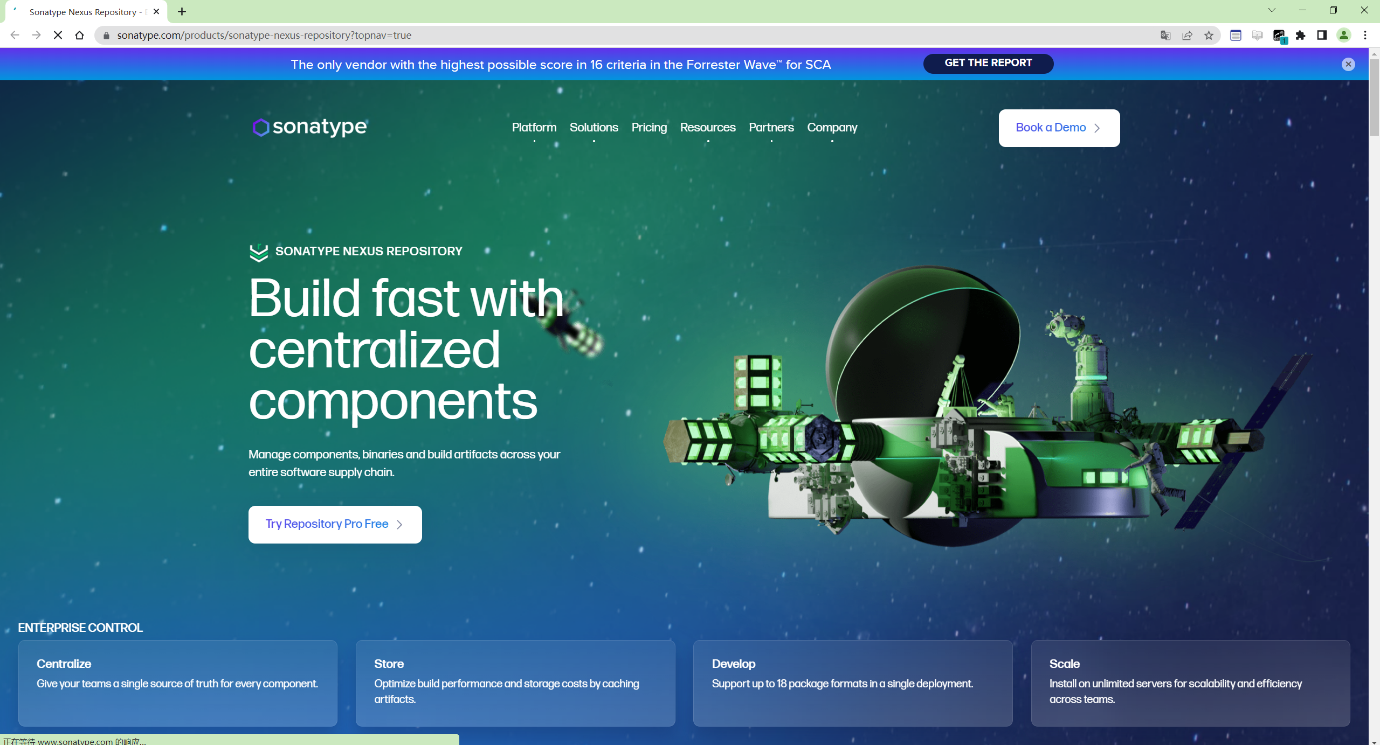Screen dimensions: 1380x745
Task: Click the arrow in Book a Demo
Action: coord(1096,128)
